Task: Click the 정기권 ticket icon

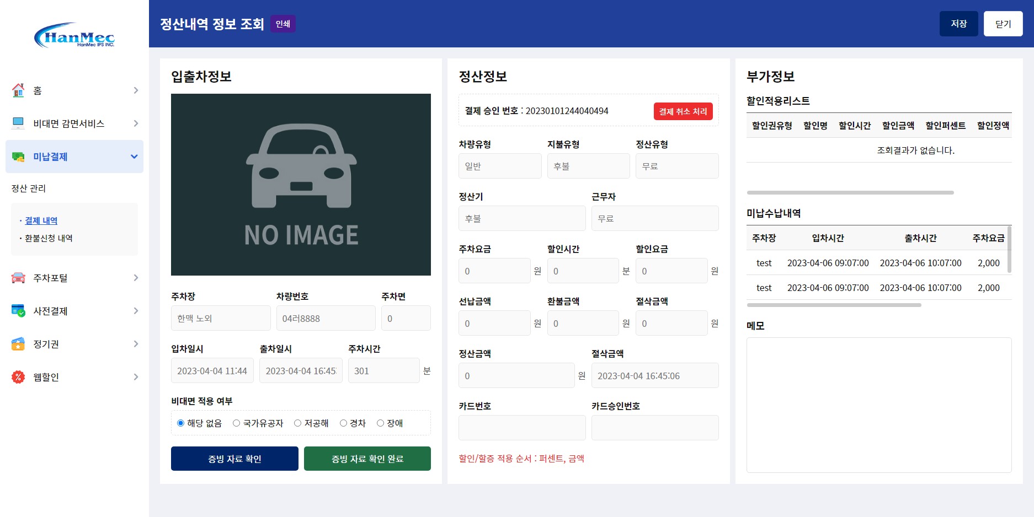Action: click(17, 344)
